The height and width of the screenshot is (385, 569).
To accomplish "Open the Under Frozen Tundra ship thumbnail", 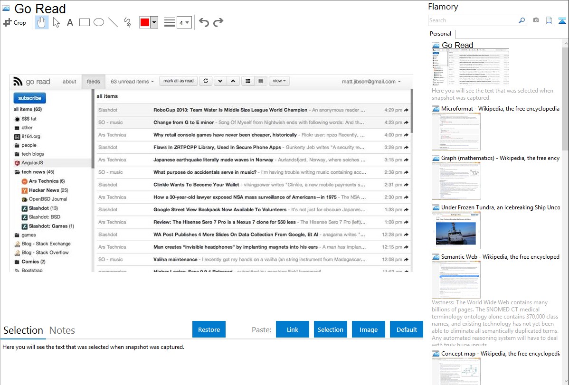I will 456,230.
